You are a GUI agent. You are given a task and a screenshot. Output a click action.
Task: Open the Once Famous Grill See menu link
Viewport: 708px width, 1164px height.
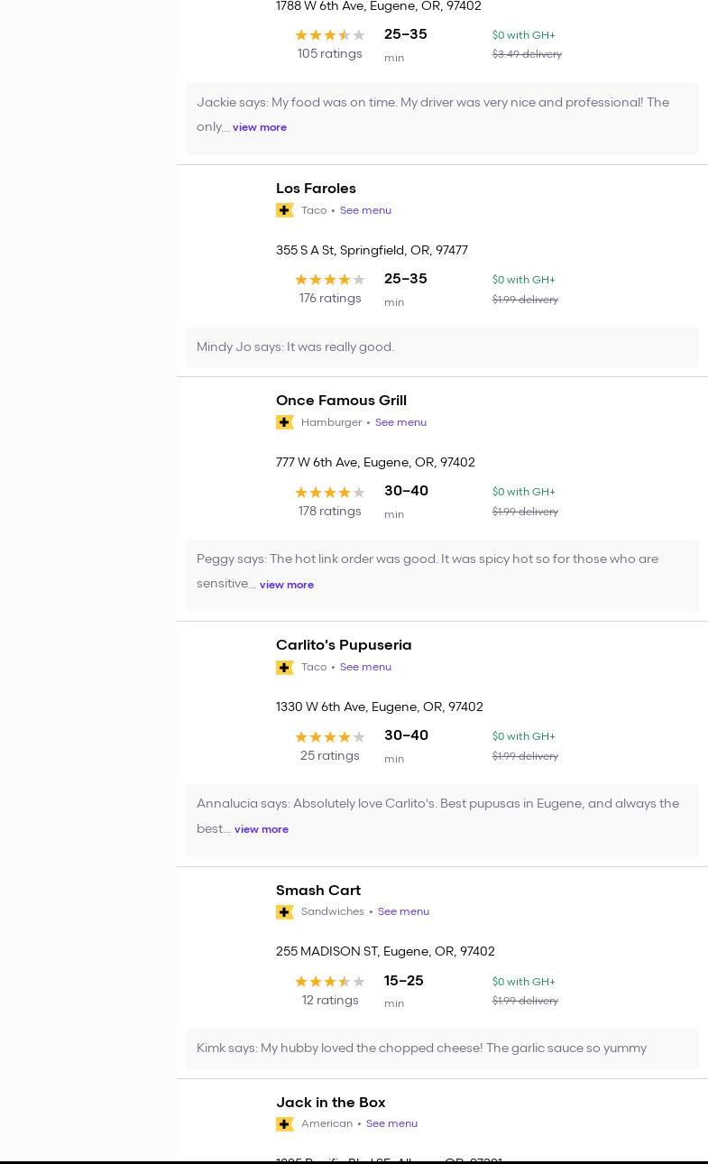(x=400, y=422)
